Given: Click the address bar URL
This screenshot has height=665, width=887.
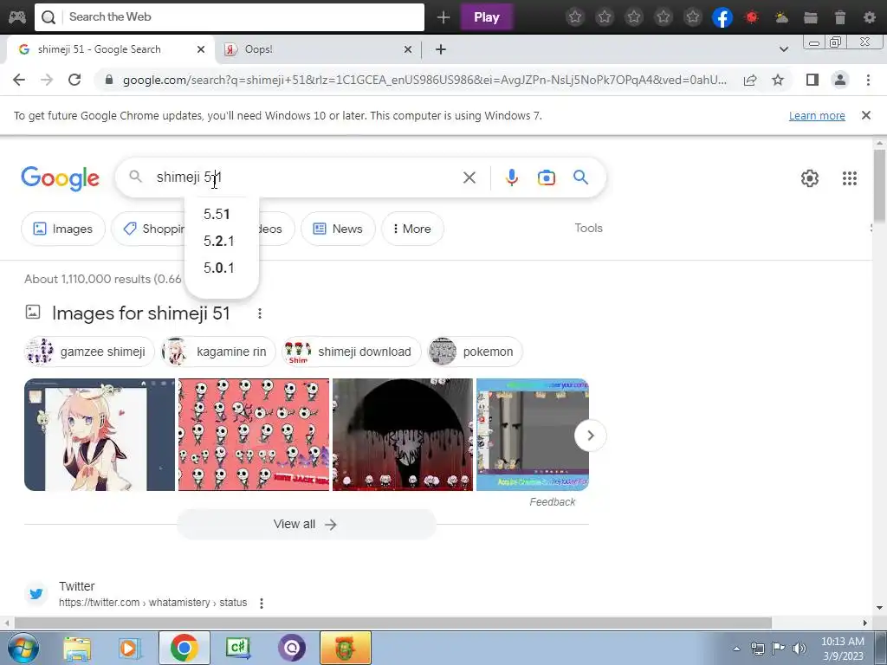Looking at the screenshot, I should tap(424, 80).
